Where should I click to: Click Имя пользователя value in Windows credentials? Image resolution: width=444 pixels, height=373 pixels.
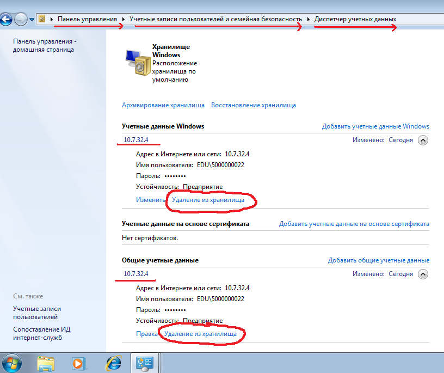click(x=220, y=165)
